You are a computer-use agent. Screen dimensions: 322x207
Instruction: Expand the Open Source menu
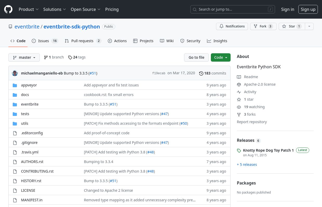tap(86, 9)
